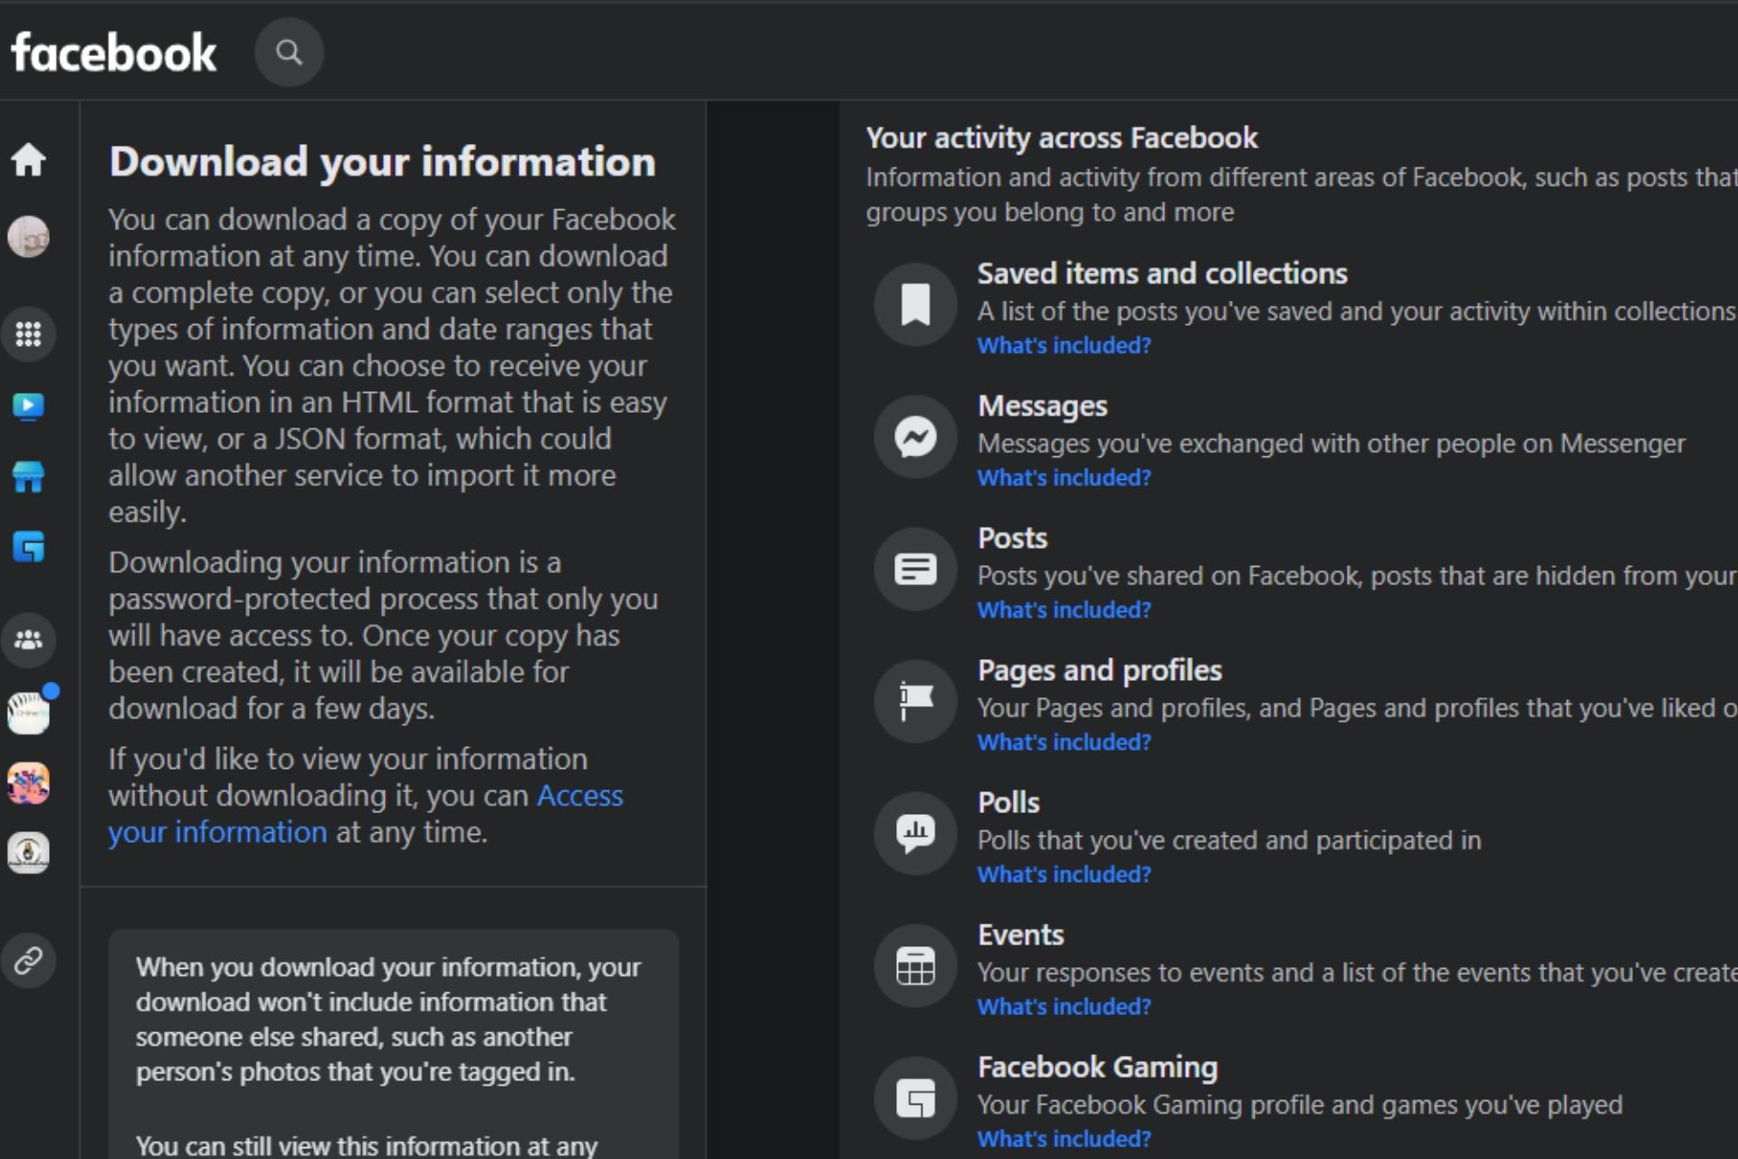Open What's included under Pages and profiles

[x=1064, y=742]
